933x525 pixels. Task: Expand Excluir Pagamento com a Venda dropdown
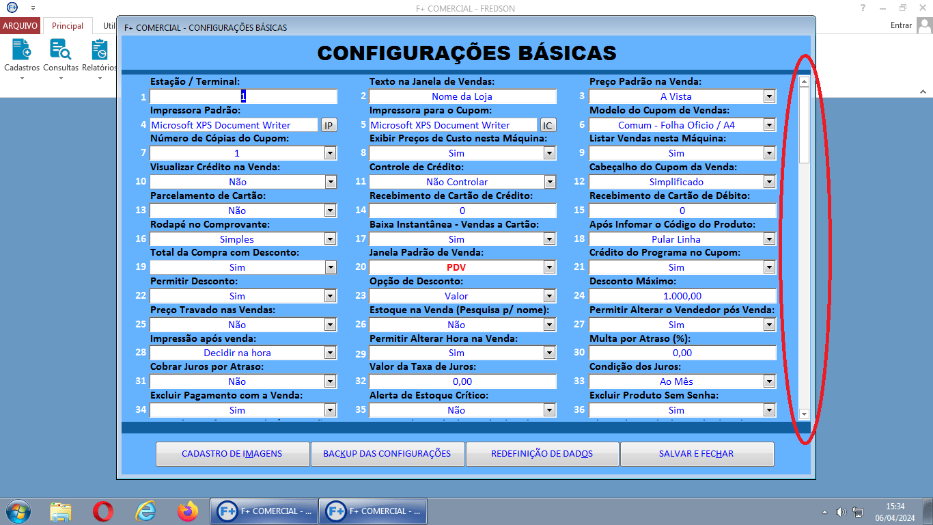(331, 410)
